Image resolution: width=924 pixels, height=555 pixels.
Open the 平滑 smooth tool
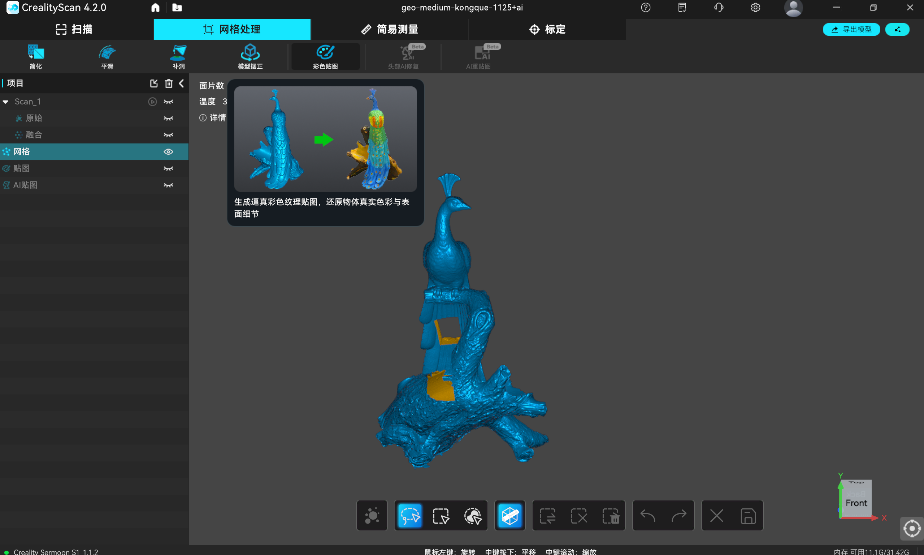[107, 56]
